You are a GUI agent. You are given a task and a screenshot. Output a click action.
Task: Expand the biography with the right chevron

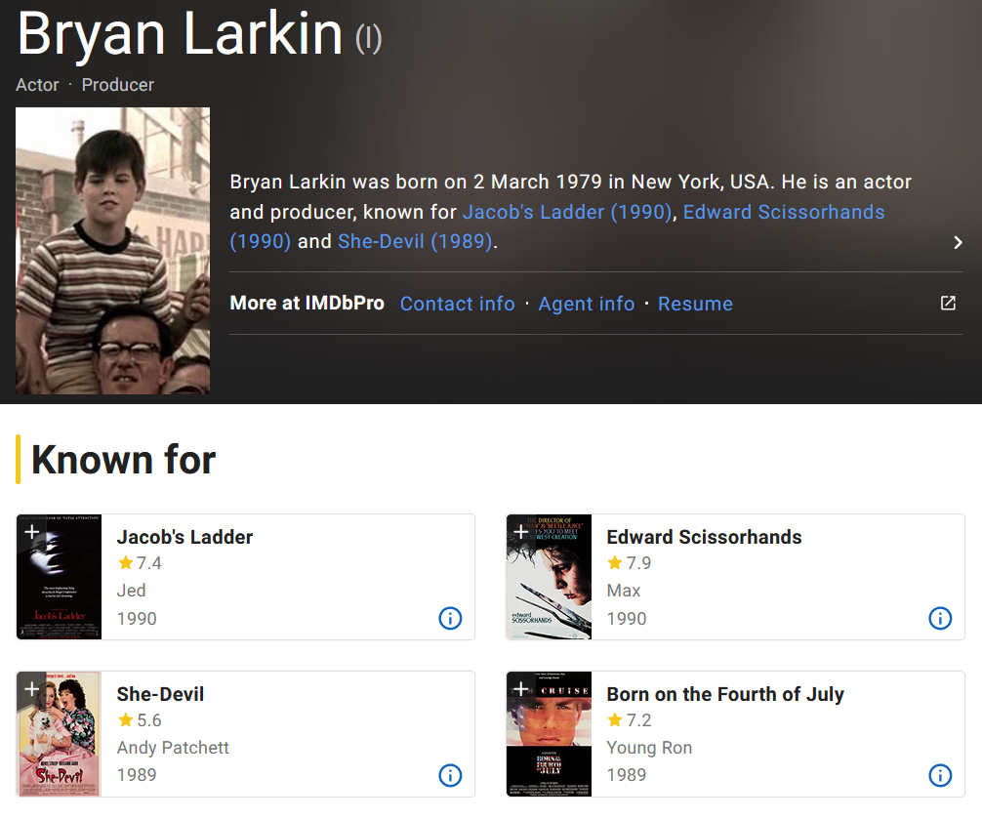click(958, 242)
